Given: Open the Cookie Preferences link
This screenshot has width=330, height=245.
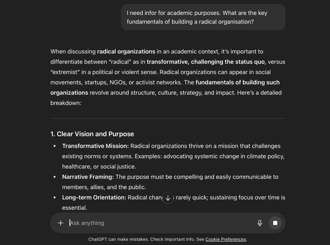Looking at the screenshot, I should (x=226, y=239).
